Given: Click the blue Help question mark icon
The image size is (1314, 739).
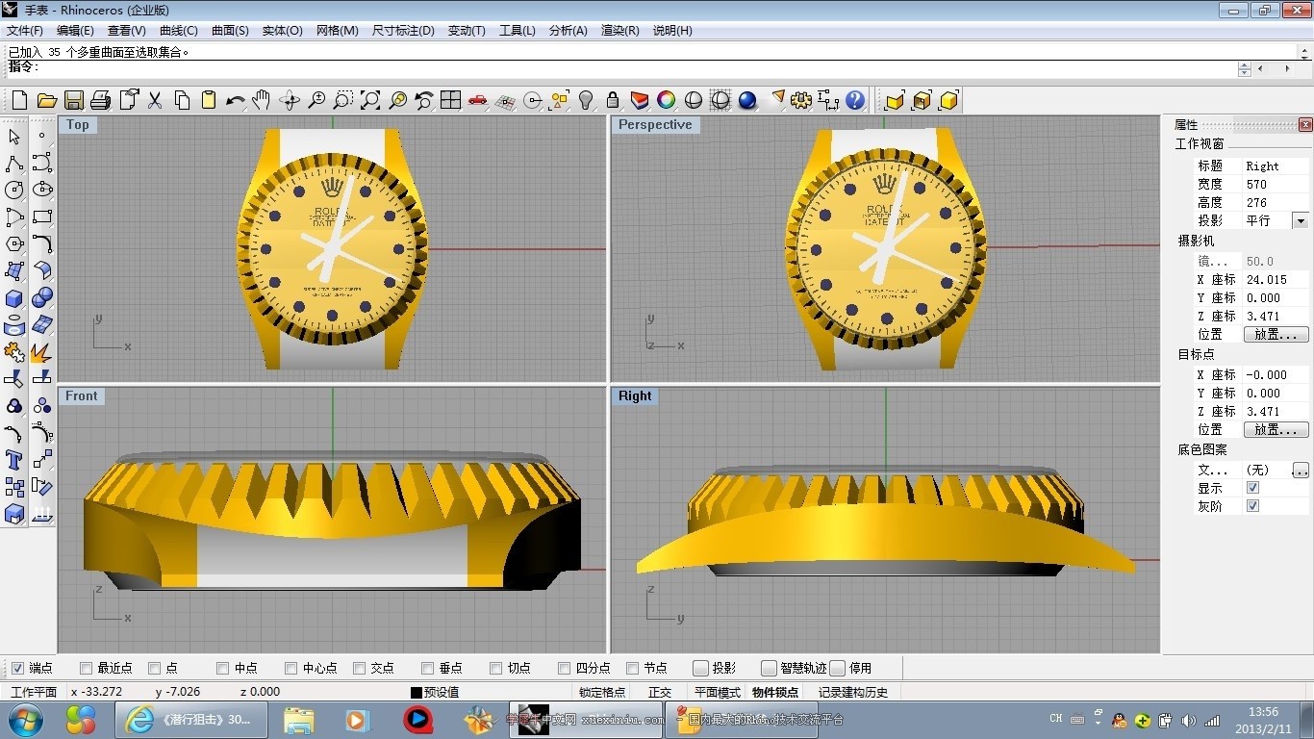Looking at the screenshot, I should (855, 100).
